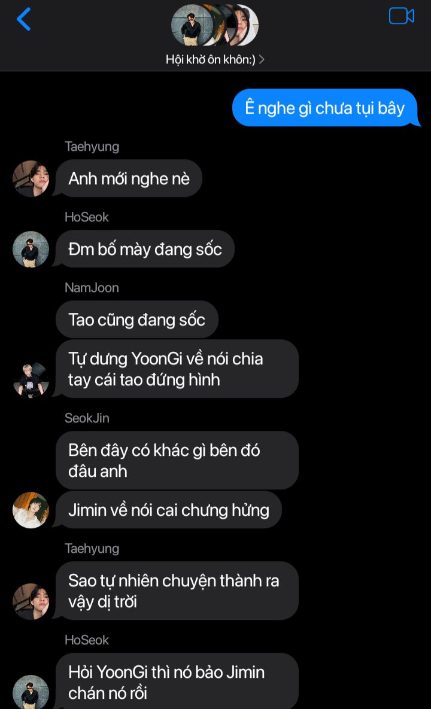Open group name Hội khờ ôn khôn:)
Viewport: 431px width, 709px height.
tap(210, 59)
